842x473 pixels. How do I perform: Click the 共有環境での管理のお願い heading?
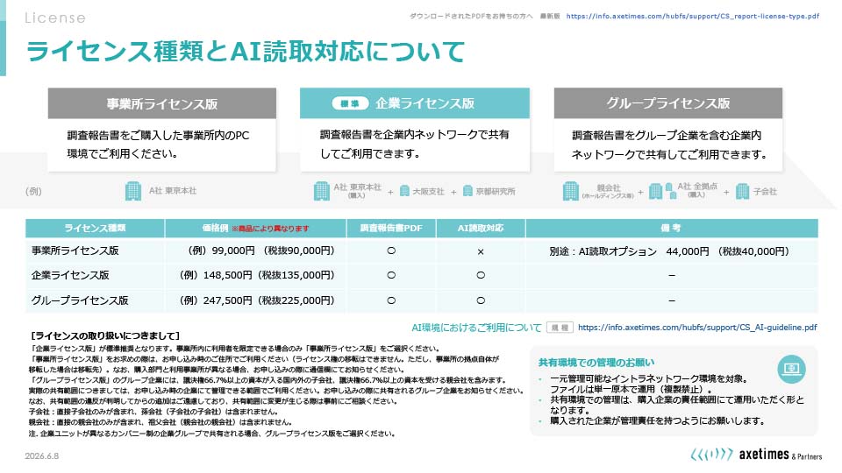point(596,363)
